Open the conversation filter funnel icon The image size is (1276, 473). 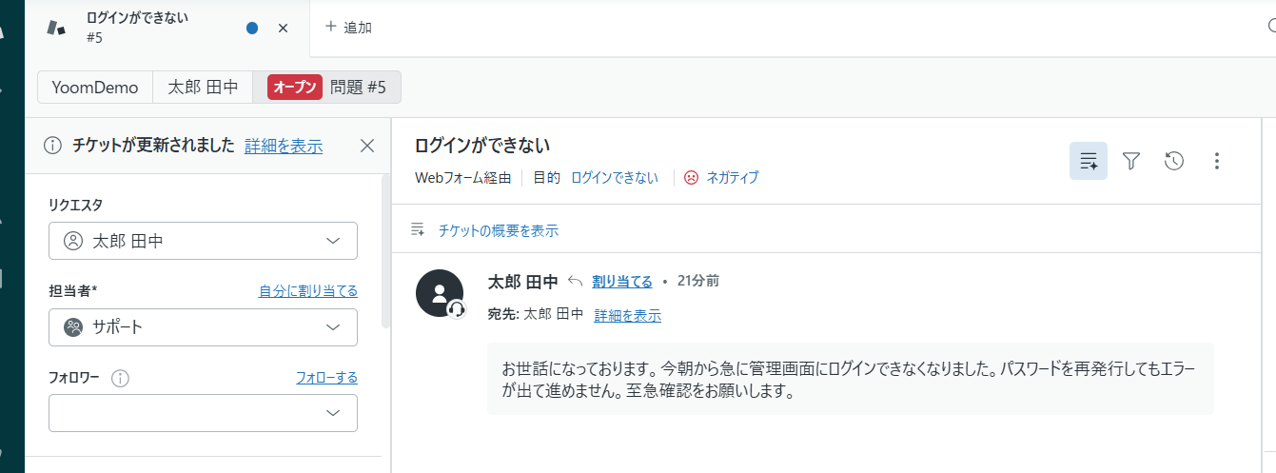(x=1131, y=161)
